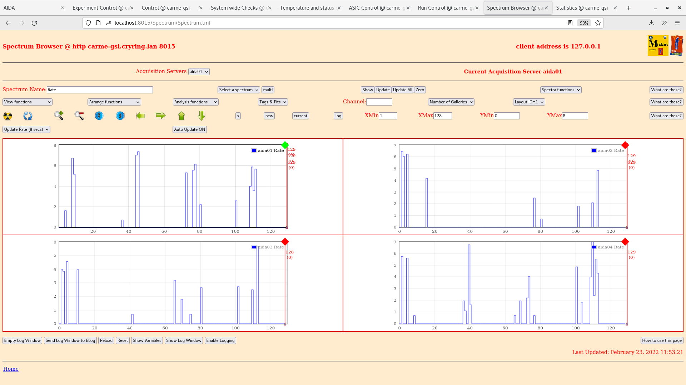686x385 pixels.
Task: Click the Zero button
Action: pos(420,90)
